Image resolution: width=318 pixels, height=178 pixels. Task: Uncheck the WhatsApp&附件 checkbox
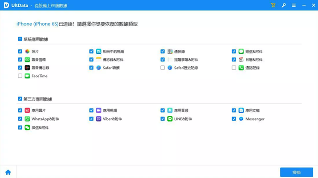coord(20,119)
